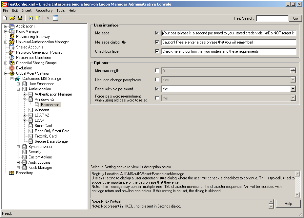The width and height of the screenshot is (304, 218).
Task: Open the Tools menu
Action: coord(61,10)
